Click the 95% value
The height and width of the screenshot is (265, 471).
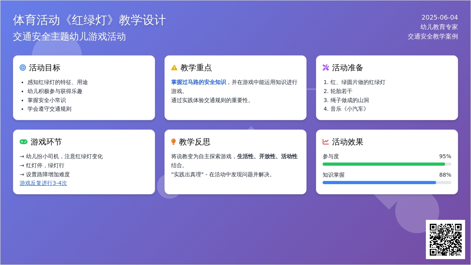(445, 156)
